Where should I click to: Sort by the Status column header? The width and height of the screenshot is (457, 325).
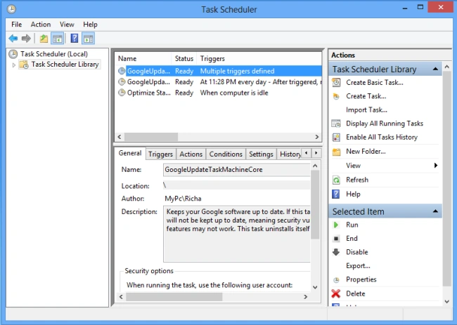(184, 59)
